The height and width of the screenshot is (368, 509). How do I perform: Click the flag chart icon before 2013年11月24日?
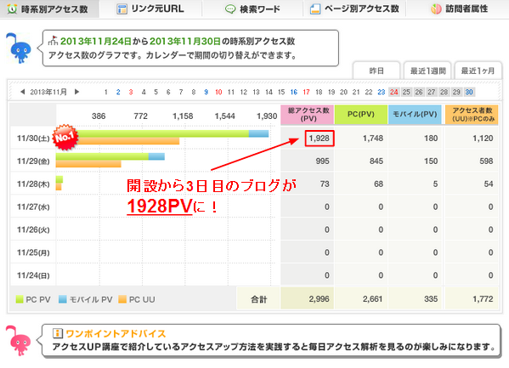53,40
